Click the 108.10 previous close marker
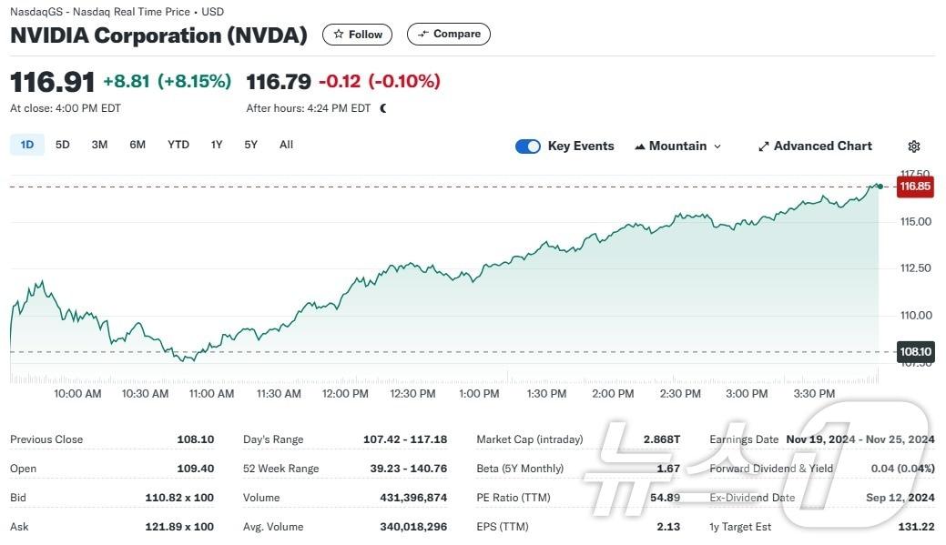Viewport: 946px width, 545px height. point(915,352)
